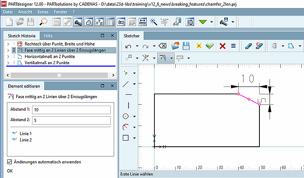Select the diagonal line tool
Viewport: 304px width, 178px height.
(126, 84)
